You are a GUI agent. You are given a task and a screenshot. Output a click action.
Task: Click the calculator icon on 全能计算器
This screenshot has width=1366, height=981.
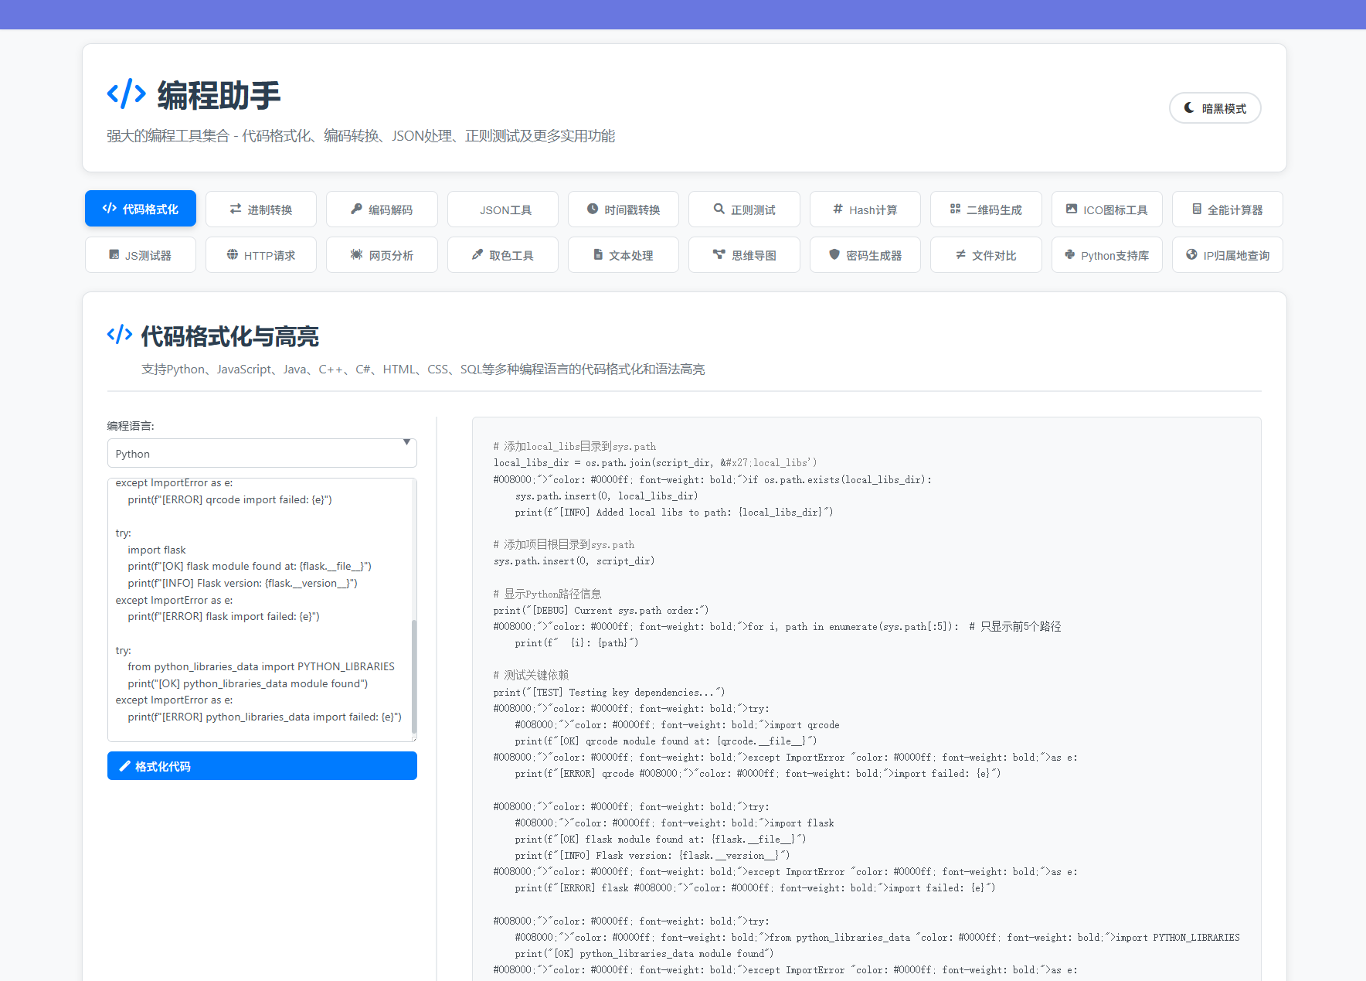coord(1197,209)
